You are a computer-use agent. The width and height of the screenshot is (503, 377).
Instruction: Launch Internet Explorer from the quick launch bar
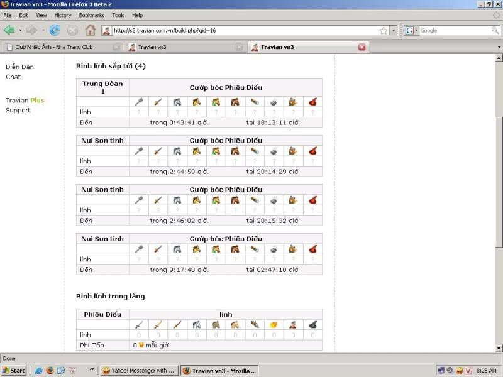tap(39, 371)
